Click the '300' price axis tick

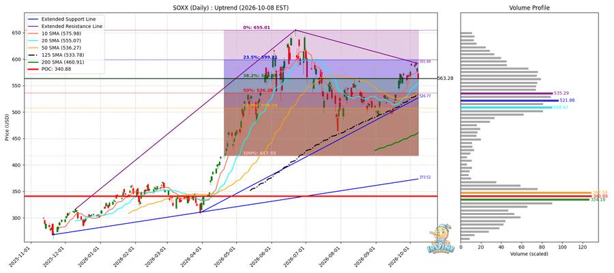click(x=17, y=218)
